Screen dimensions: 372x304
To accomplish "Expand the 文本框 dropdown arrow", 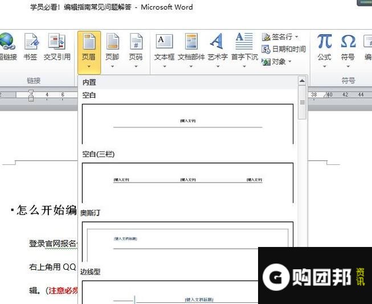I will tap(164, 67).
